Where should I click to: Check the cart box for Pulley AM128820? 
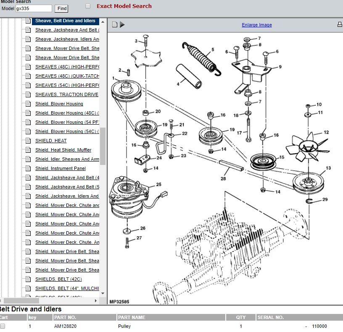pyautogui.click(x=3, y=326)
